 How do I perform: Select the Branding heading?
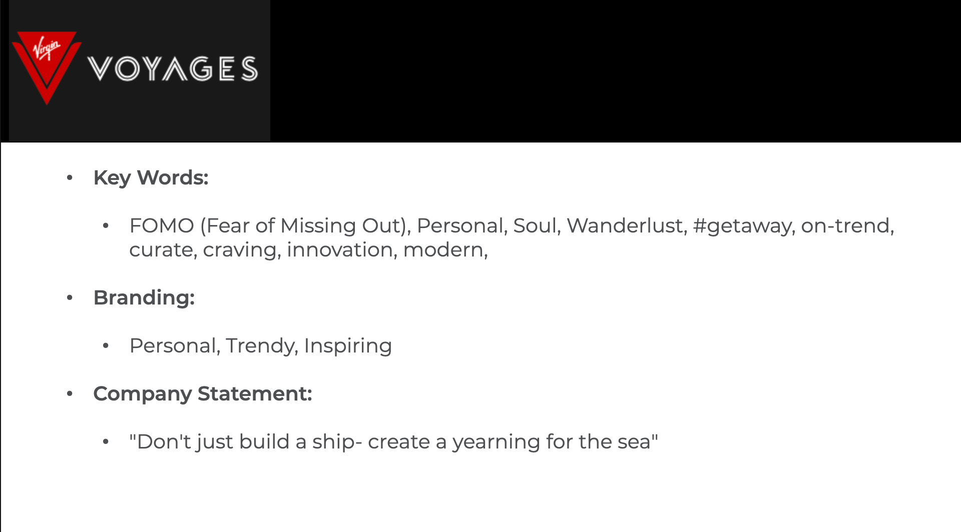144,297
